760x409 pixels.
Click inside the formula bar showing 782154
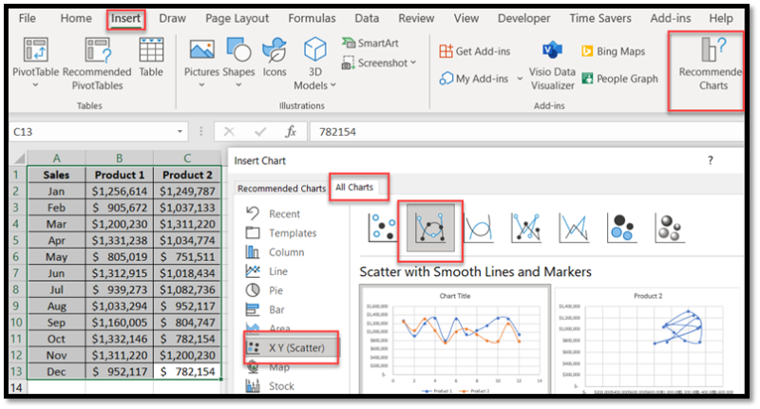point(526,132)
